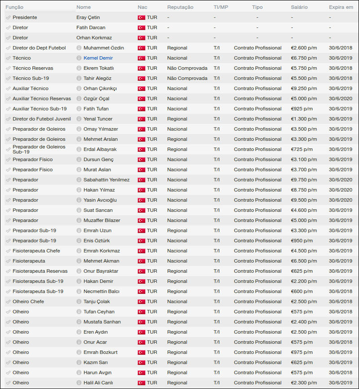This screenshot has height=389, width=359.
Task: Open staff member Orhan Çıkırıkçı
Action: [100, 88]
